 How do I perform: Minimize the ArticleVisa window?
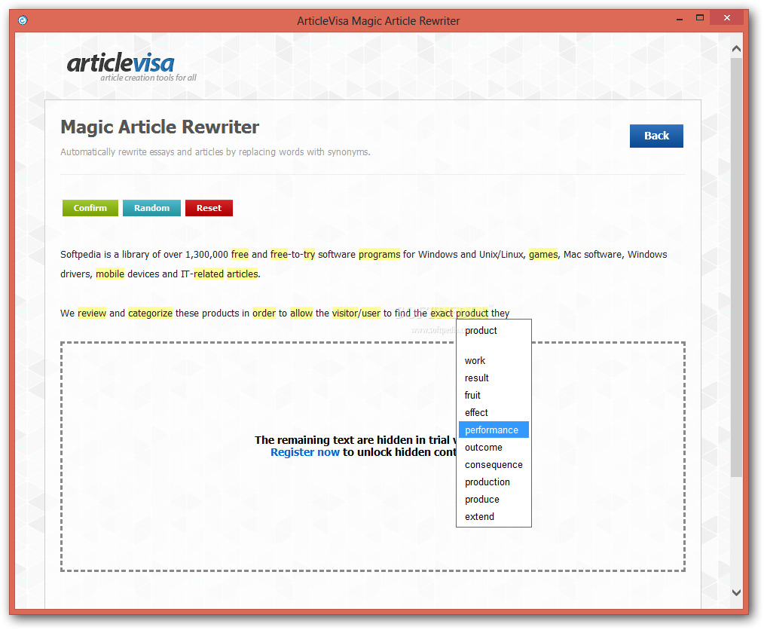tap(679, 19)
